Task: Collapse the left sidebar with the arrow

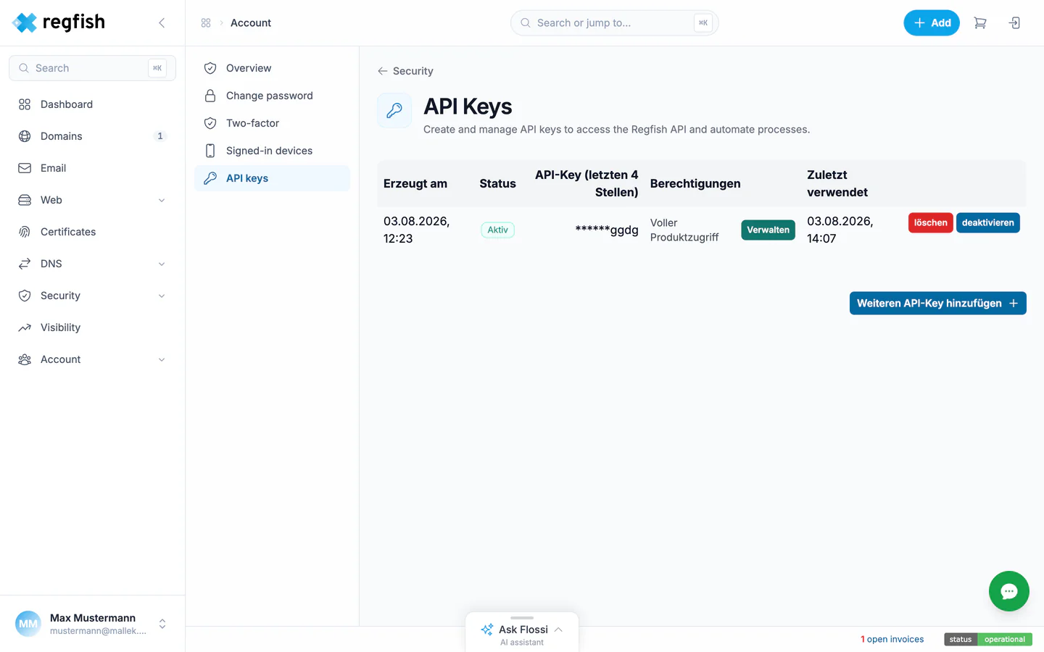Action: (x=162, y=23)
